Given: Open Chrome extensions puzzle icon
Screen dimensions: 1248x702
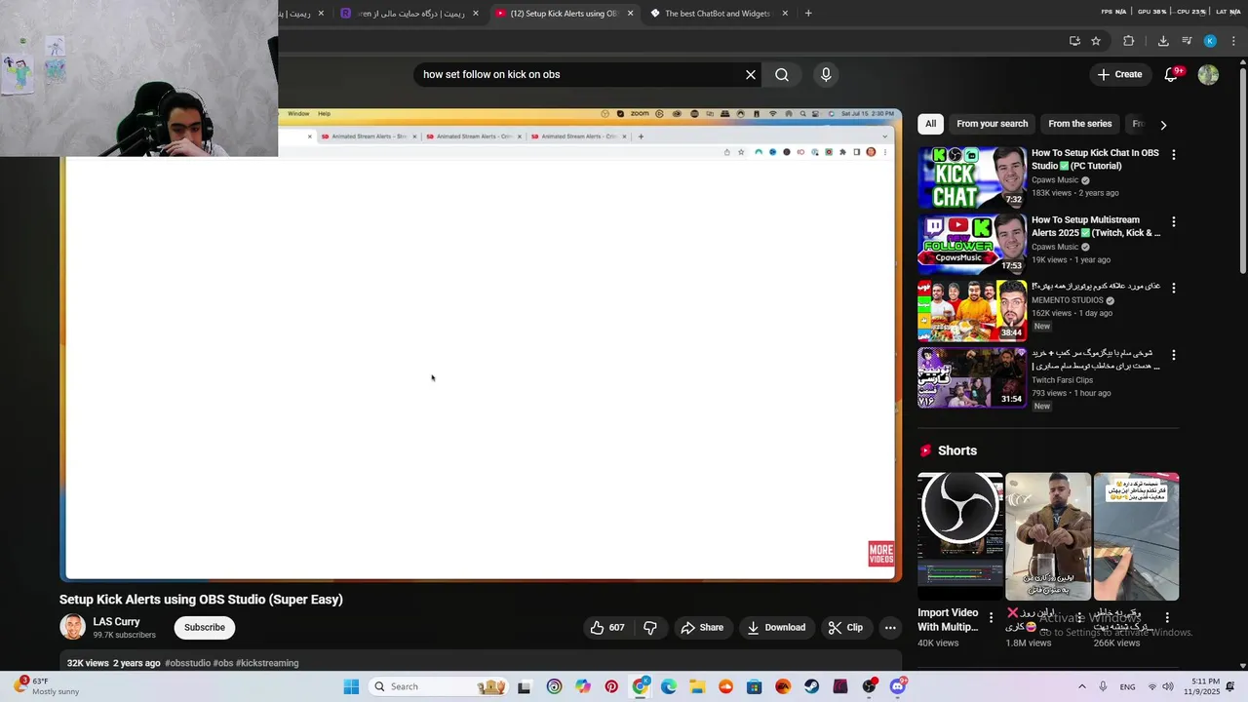Looking at the screenshot, I should pos(1129,41).
